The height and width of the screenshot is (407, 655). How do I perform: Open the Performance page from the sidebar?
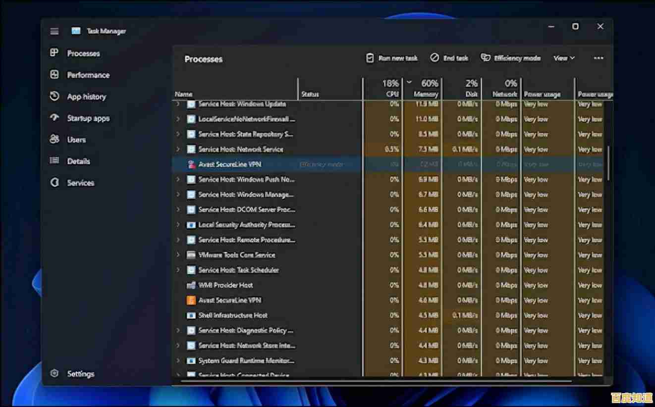(x=88, y=75)
